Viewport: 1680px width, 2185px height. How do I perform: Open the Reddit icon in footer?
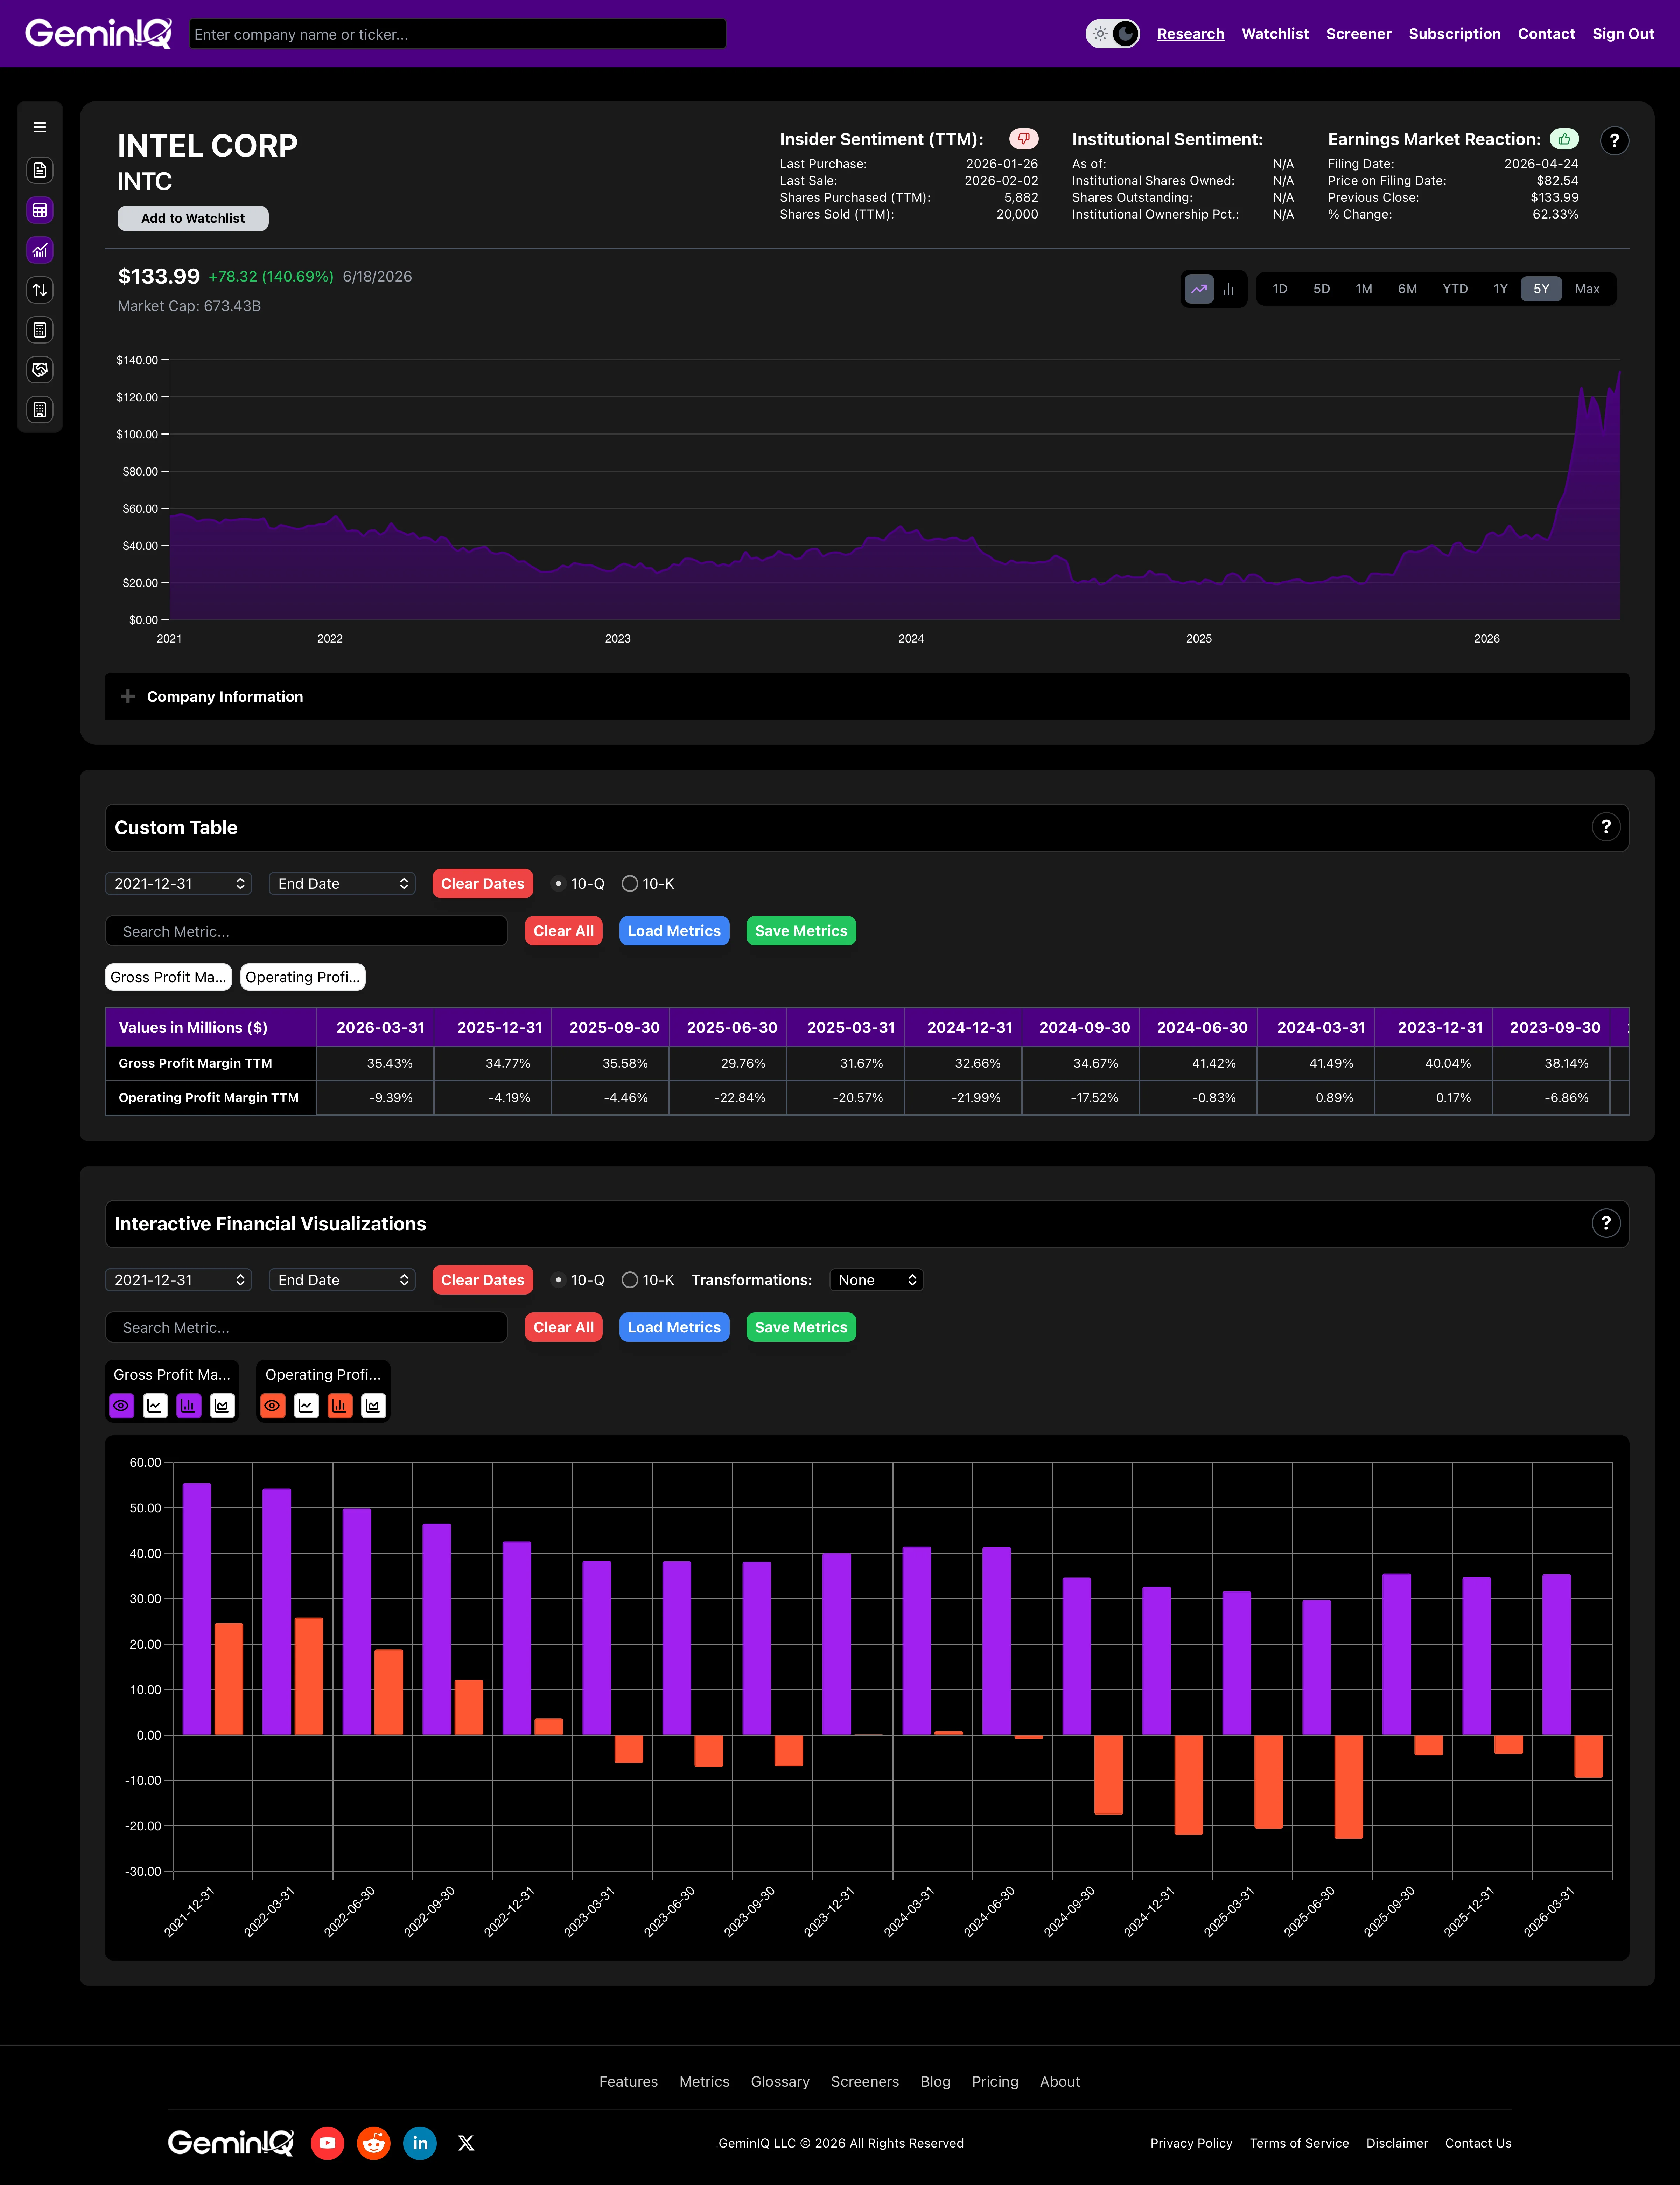[x=374, y=2143]
